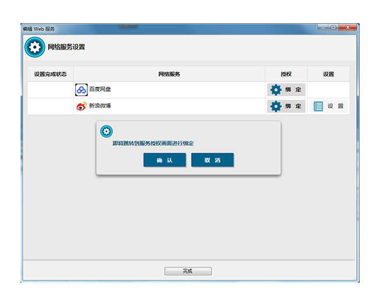Maximize the 编辑 Web 服务 window
The width and height of the screenshot is (380, 306).
point(333,27)
